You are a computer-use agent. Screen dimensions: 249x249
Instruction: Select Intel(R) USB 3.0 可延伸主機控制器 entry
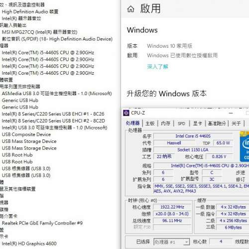(54, 127)
